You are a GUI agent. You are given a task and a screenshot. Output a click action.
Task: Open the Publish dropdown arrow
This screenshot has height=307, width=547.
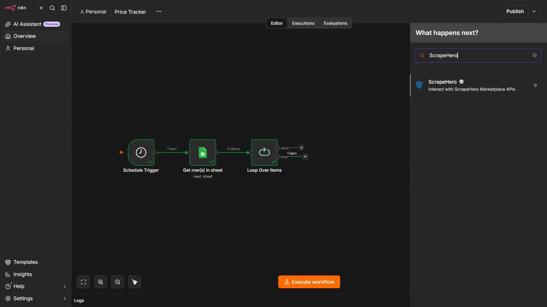[x=534, y=11]
